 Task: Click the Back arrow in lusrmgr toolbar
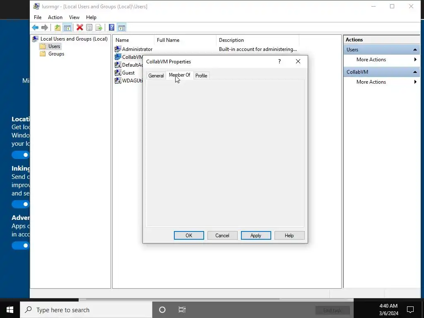35,27
